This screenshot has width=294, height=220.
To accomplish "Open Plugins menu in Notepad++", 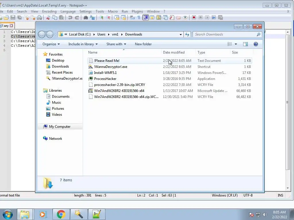I will (137, 11).
